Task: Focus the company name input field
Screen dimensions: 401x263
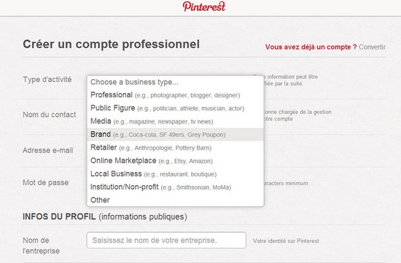Action: 166,240
